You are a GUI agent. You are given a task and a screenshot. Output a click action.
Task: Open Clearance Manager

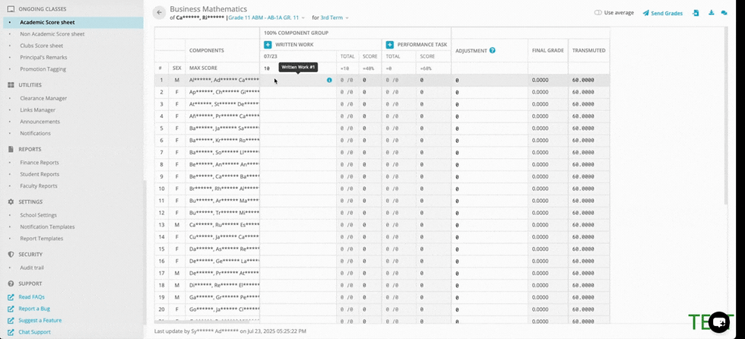pyautogui.click(x=43, y=98)
